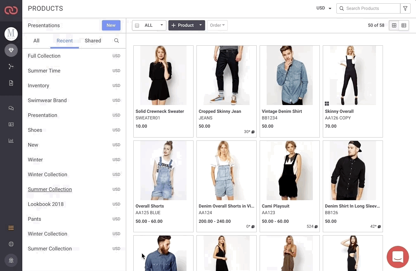The height and width of the screenshot is (271, 416).
Task: Toggle the select ALL checkbox
Action: pos(137,26)
